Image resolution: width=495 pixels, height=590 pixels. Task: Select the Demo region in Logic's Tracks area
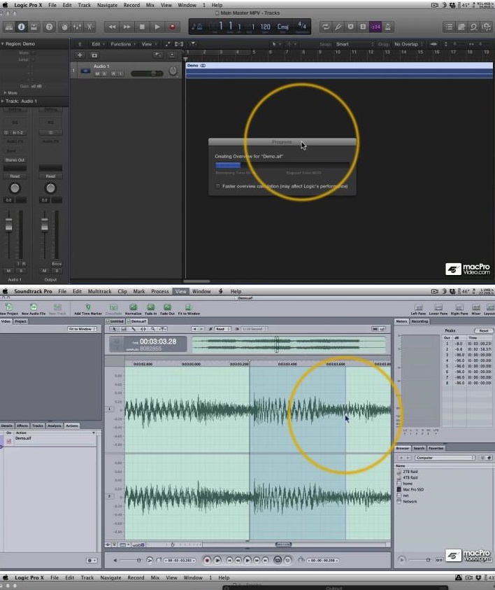339,71
